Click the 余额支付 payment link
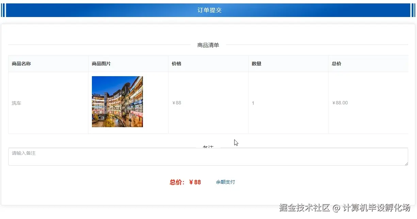This screenshot has height=219, width=417. tap(225, 182)
